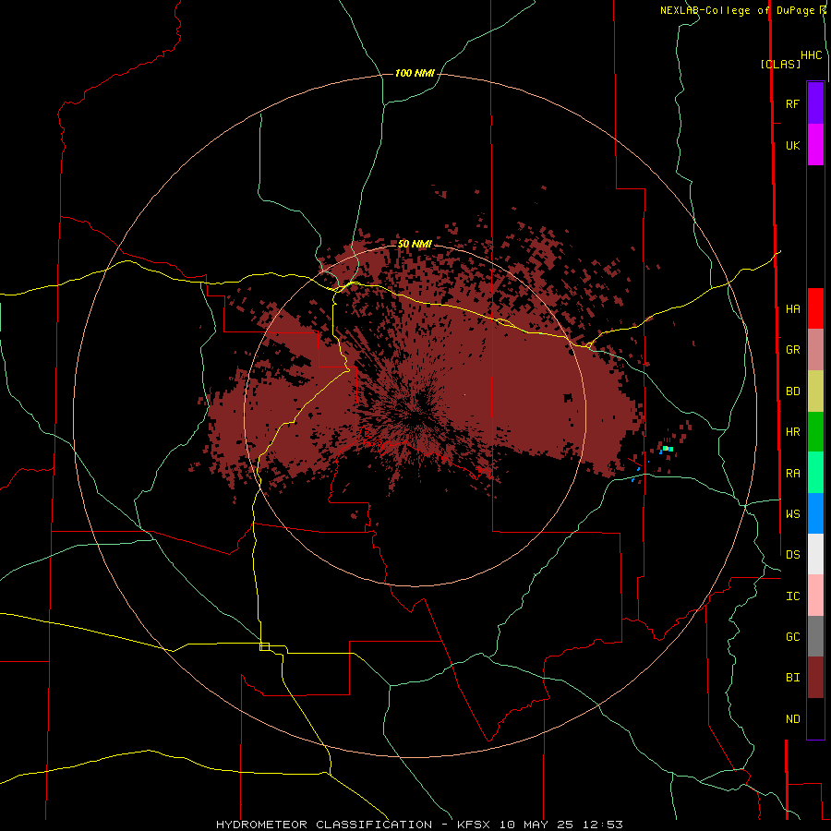This screenshot has height=831, width=831.
Task: Click the GR legend label
Action: coord(792,350)
